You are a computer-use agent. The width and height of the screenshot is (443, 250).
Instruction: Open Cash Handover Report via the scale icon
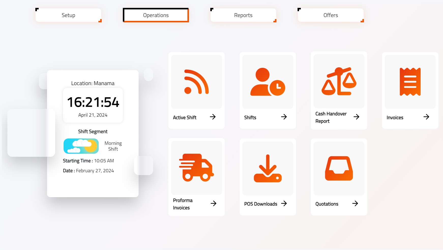[x=338, y=81]
